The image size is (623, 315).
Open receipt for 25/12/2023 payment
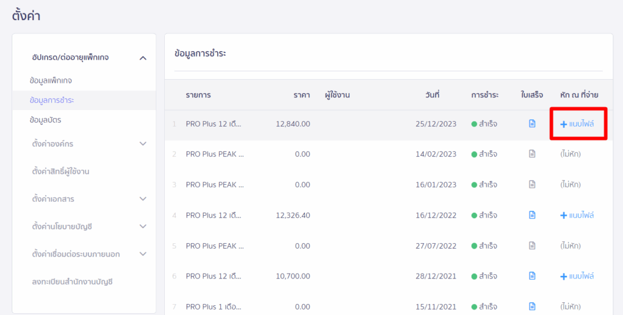(532, 123)
